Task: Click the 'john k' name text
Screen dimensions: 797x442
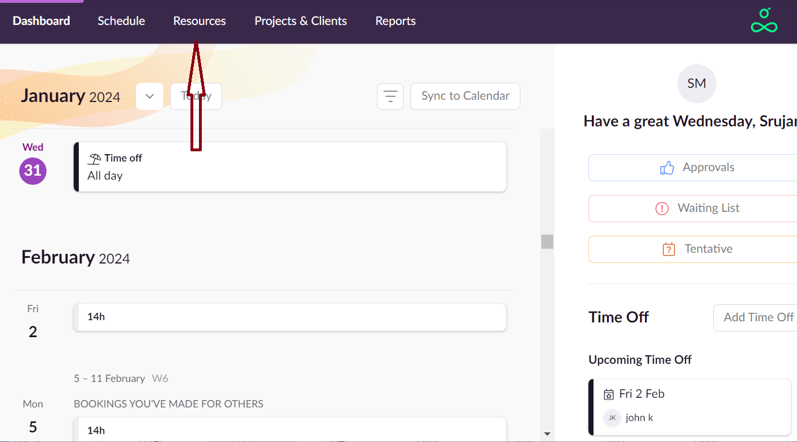Action: click(639, 418)
